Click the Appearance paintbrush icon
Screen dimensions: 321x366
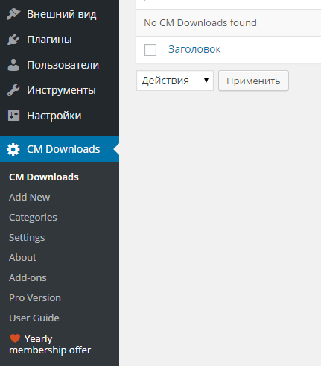pyautogui.click(x=13, y=14)
